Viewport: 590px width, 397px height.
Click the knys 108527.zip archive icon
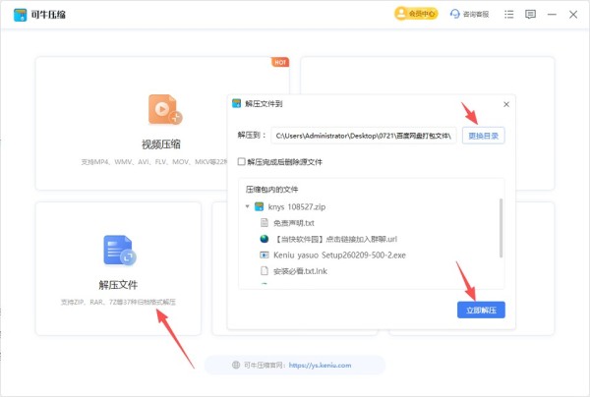[x=259, y=206]
